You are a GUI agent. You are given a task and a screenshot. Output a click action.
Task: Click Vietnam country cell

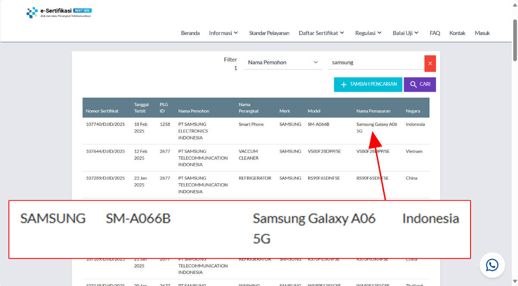[414, 151]
